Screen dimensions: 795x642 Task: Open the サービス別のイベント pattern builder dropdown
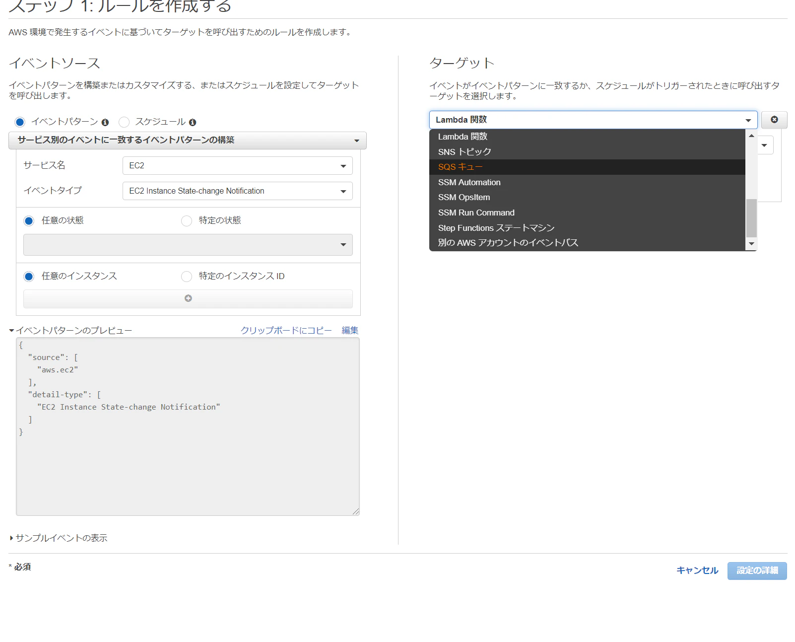pos(188,141)
